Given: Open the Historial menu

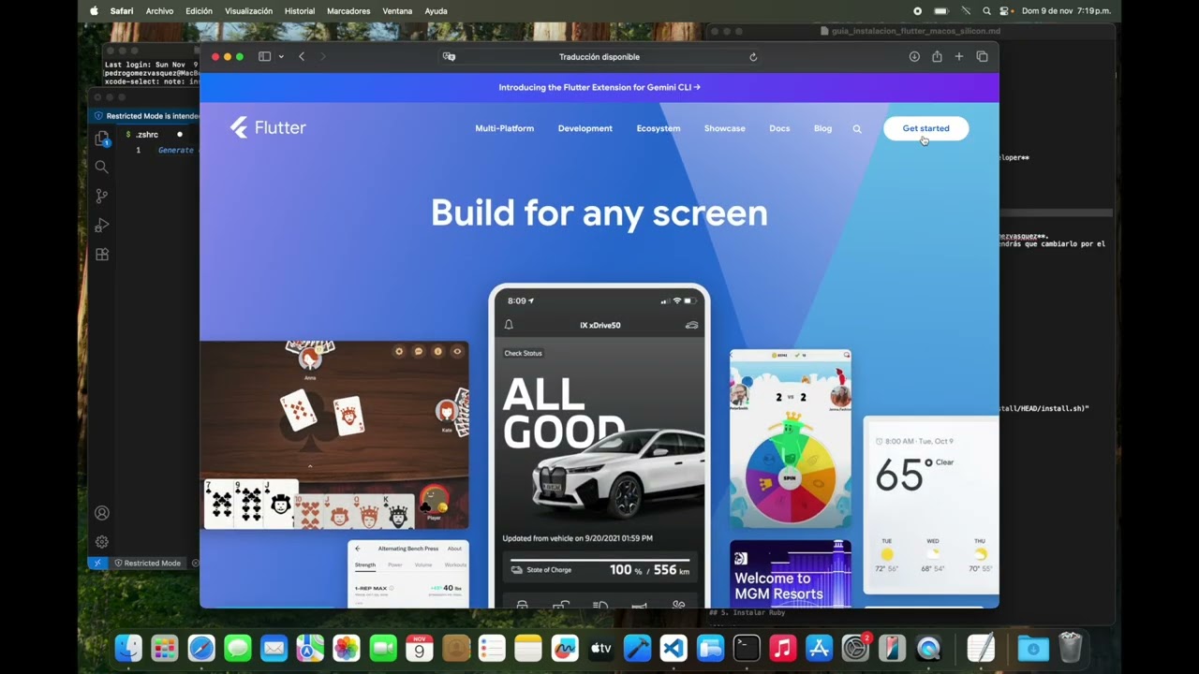Looking at the screenshot, I should [x=300, y=11].
